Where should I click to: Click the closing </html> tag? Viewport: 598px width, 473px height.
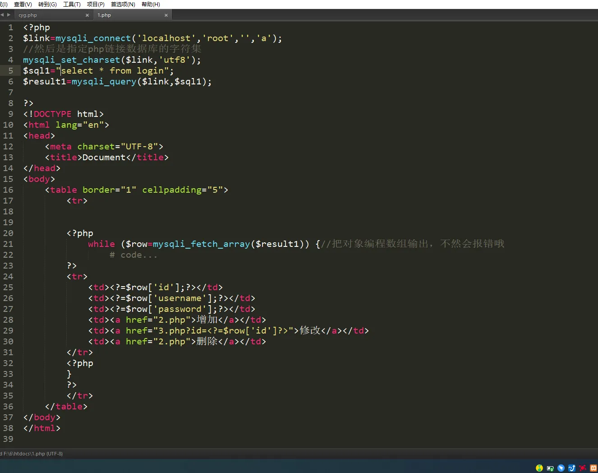point(42,428)
